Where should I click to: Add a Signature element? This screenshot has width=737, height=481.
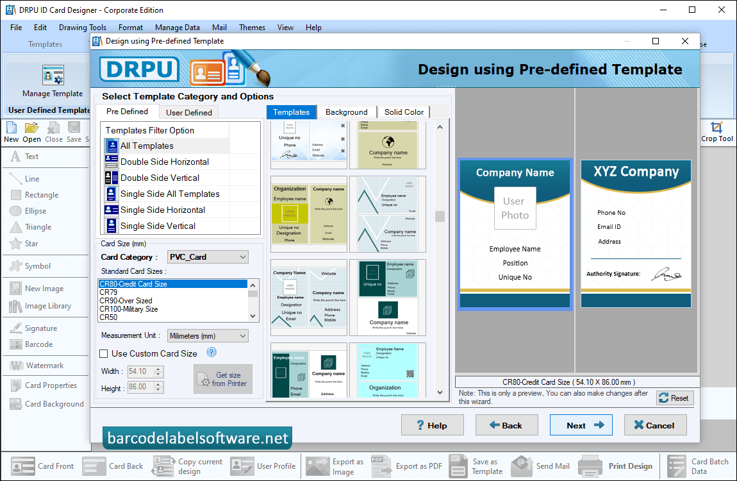(33, 328)
